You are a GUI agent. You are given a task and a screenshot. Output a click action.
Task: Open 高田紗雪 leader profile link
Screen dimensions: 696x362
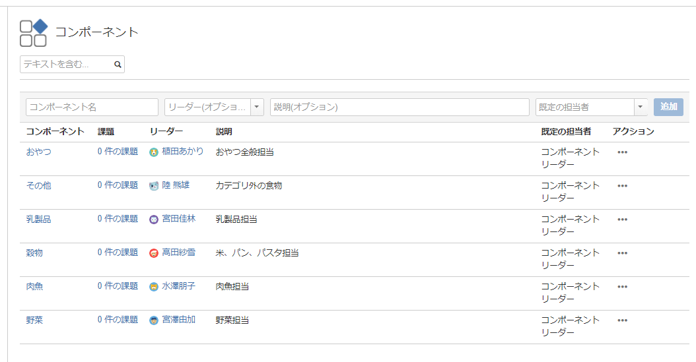pyautogui.click(x=178, y=253)
